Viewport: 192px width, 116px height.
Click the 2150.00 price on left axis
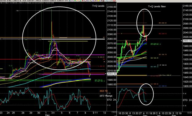(x=112, y=7)
